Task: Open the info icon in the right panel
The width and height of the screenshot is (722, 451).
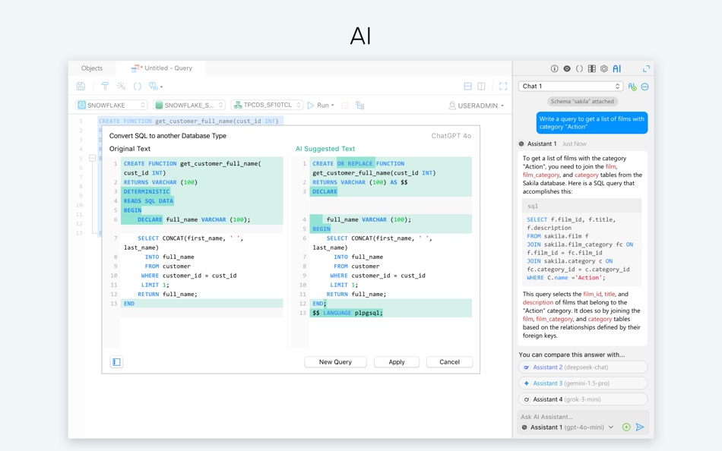Action: (554, 68)
